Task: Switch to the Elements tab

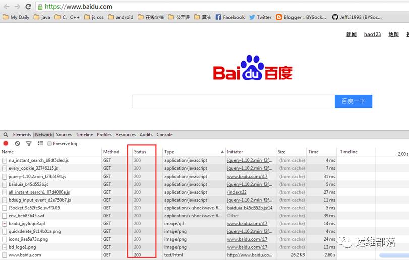Action: coord(22,135)
